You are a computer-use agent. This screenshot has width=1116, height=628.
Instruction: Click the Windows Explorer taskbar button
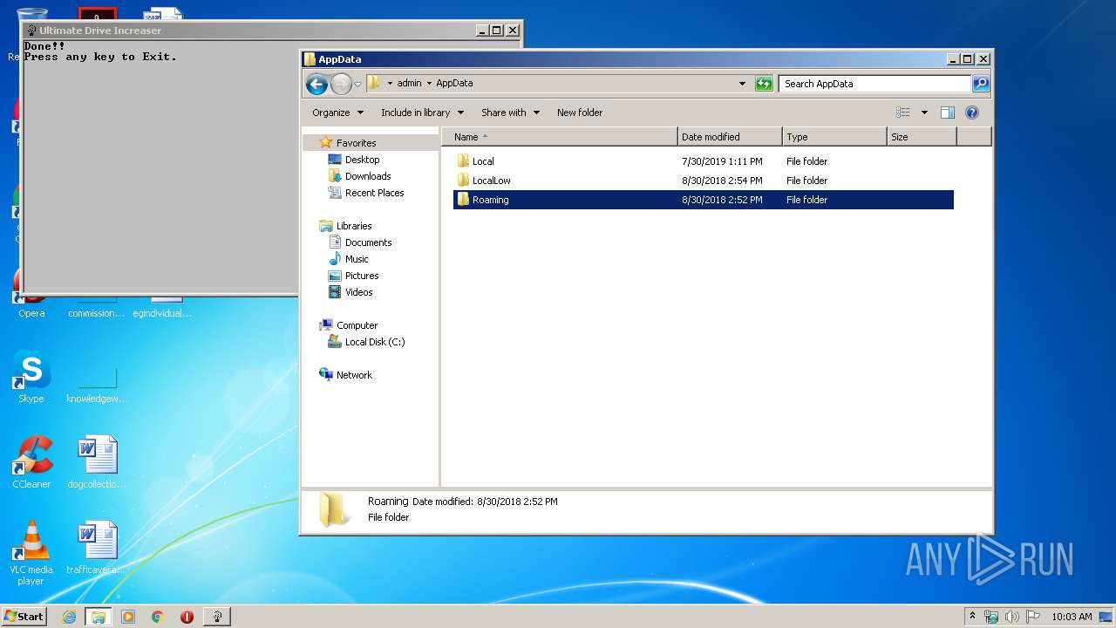(x=99, y=617)
